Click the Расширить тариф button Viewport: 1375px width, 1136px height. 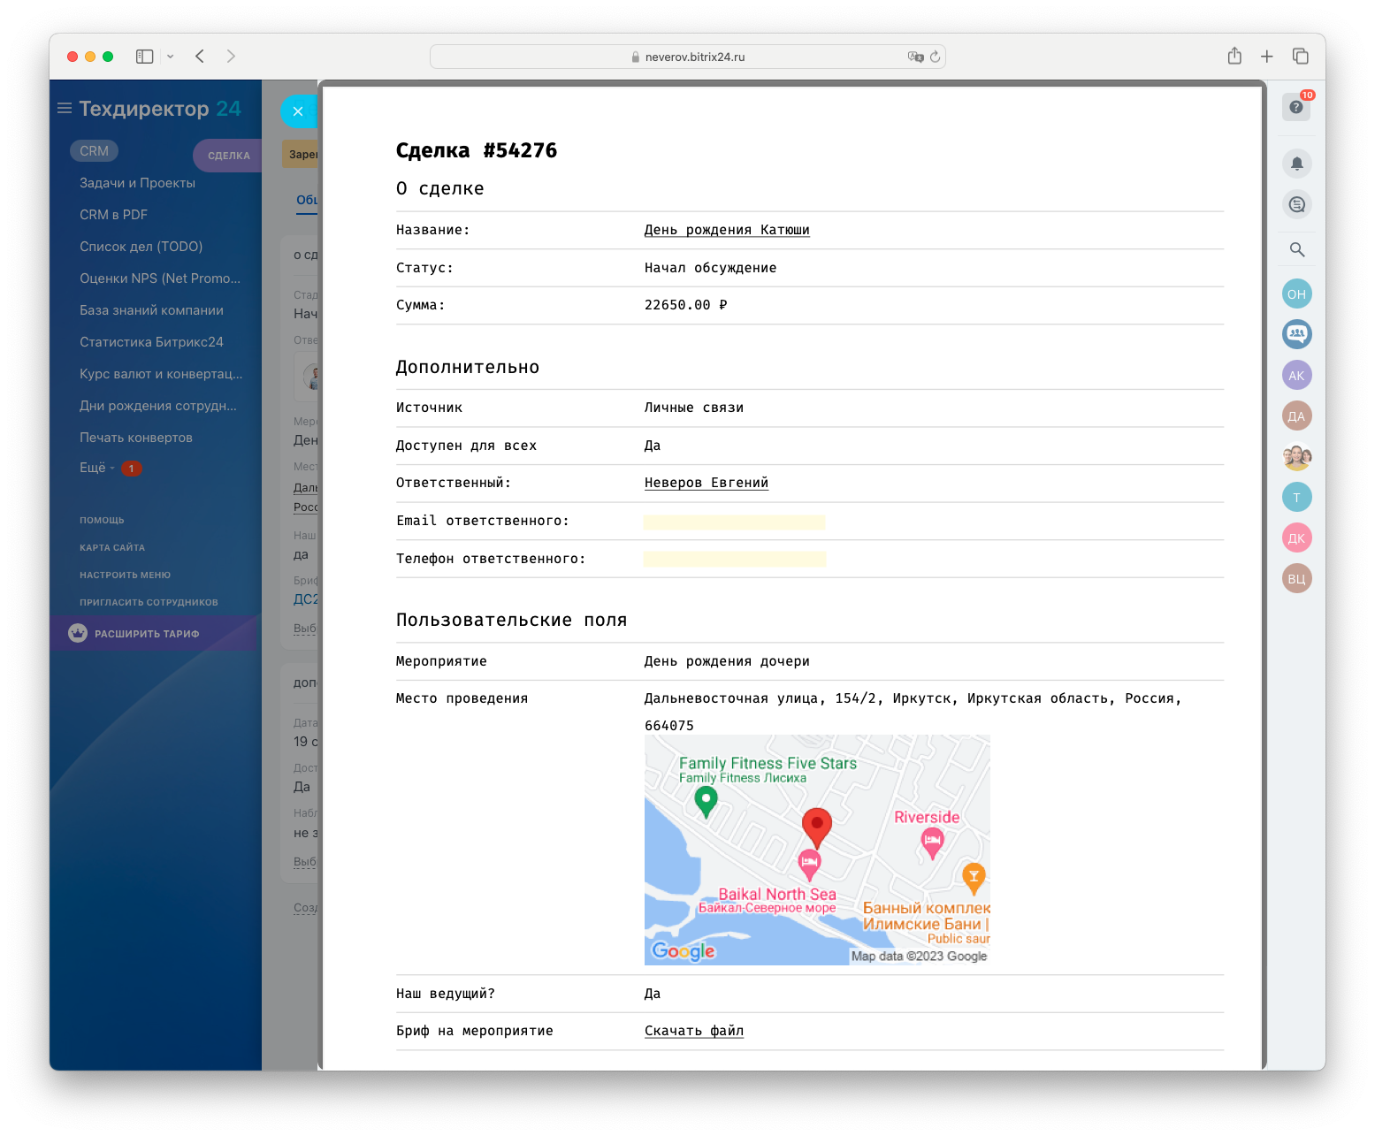coord(147,634)
